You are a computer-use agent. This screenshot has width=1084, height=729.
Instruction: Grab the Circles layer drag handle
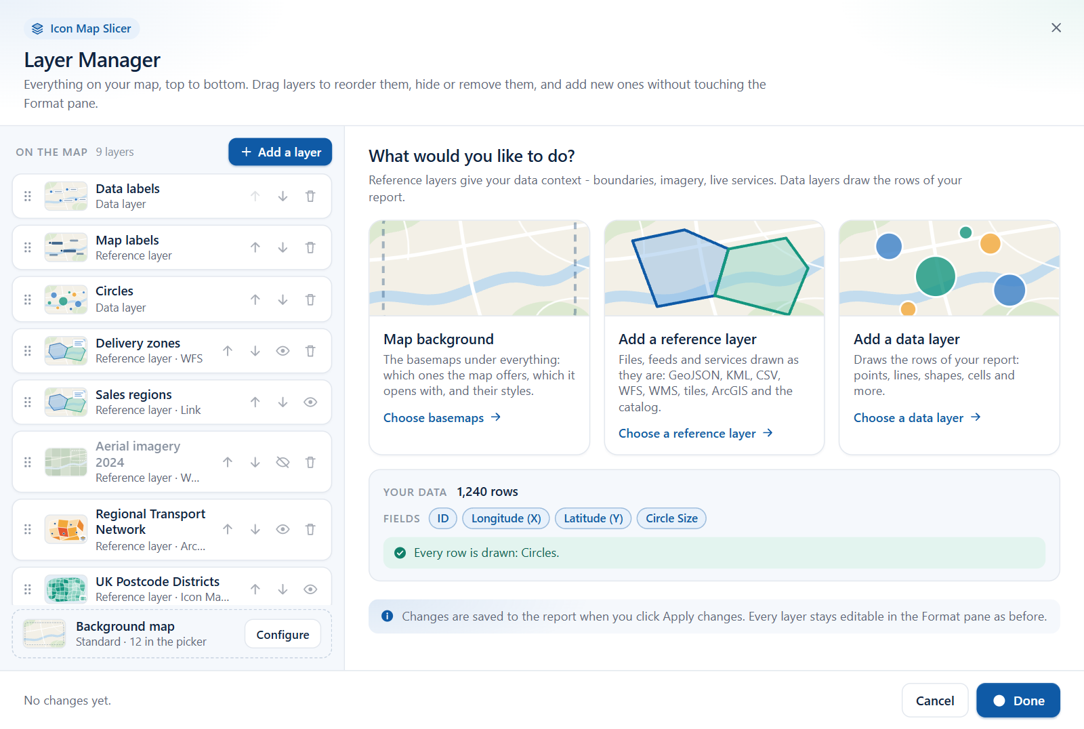tap(28, 299)
